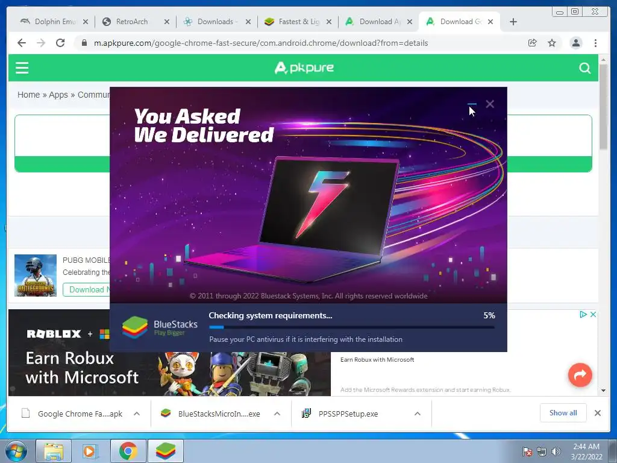
Task: Click the volume speaker tray icon
Action: coord(556,452)
